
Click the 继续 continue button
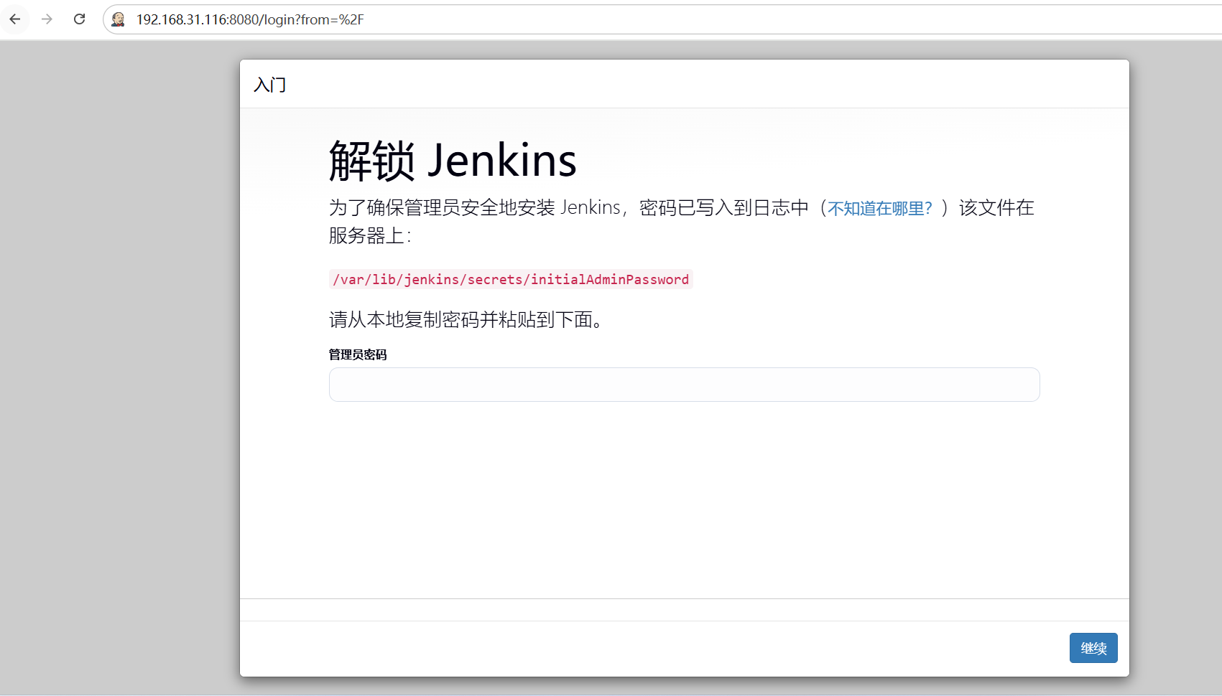click(1093, 648)
